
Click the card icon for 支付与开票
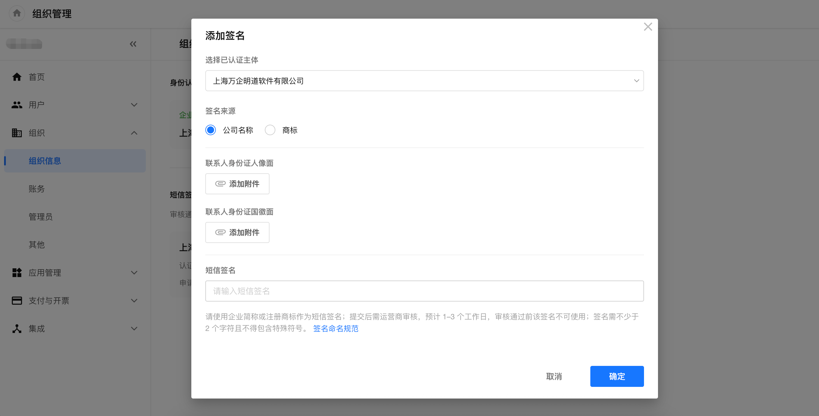click(x=17, y=300)
